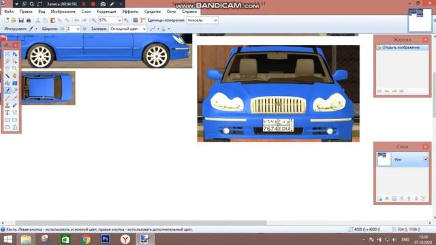Click the Print toolbar icon
The width and height of the screenshot is (436, 245).
[x=29, y=20]
